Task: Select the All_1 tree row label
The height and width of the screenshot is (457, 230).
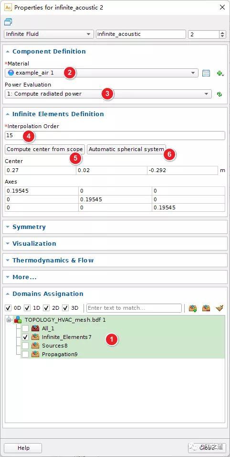Action: (x=48, y=328)
